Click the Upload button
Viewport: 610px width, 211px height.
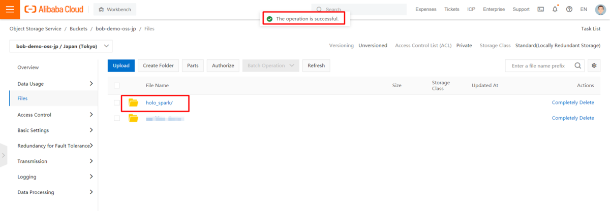coord(121,65)
